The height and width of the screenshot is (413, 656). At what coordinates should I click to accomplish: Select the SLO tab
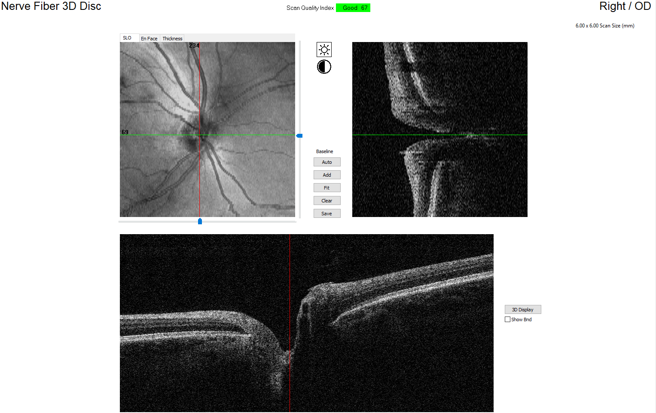tap(127, 38)
